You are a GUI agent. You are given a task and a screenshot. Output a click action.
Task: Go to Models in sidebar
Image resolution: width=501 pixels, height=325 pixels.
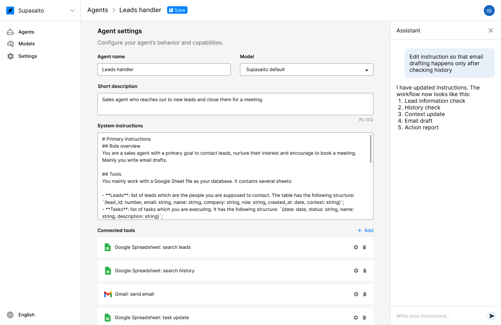(26, 44)
